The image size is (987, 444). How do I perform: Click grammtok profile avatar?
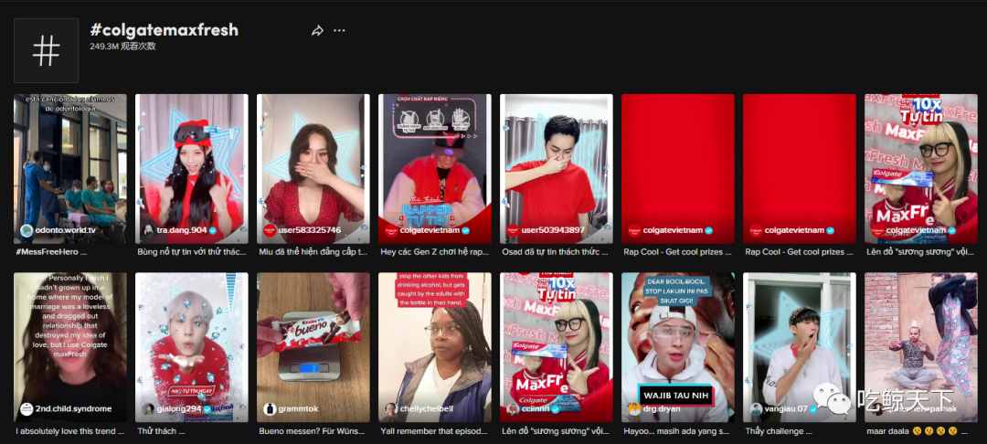270,408
